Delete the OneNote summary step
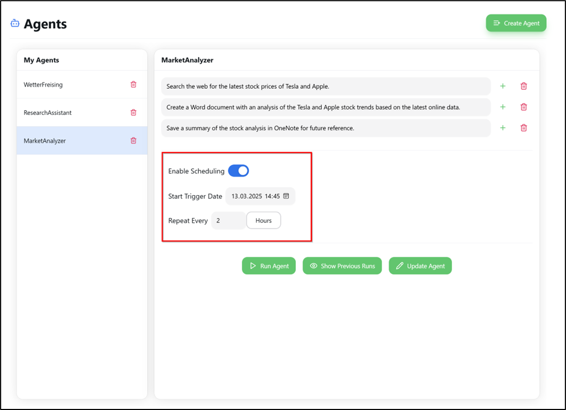The image size is (566, 410). click(523, 128)
